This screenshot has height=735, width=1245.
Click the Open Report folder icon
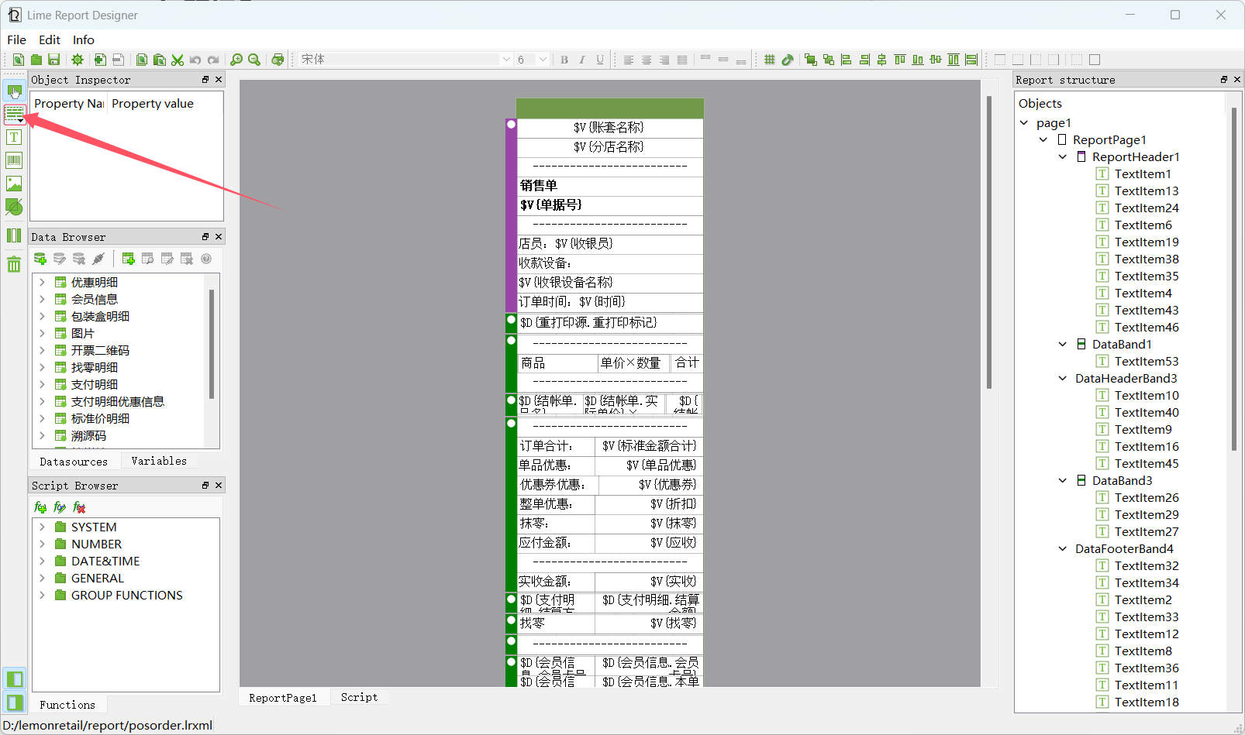tap(36, 60)
